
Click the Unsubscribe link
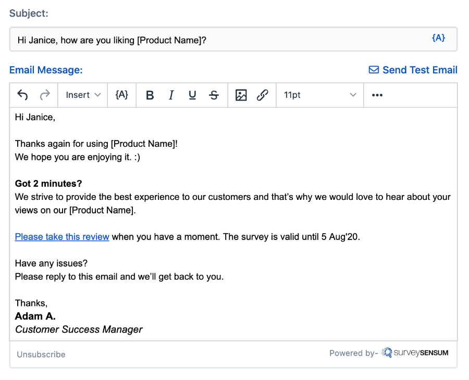point(41,354)
